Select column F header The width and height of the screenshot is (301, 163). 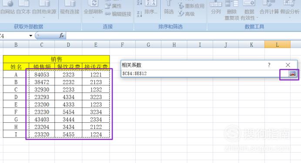click(x=123, y=45)
